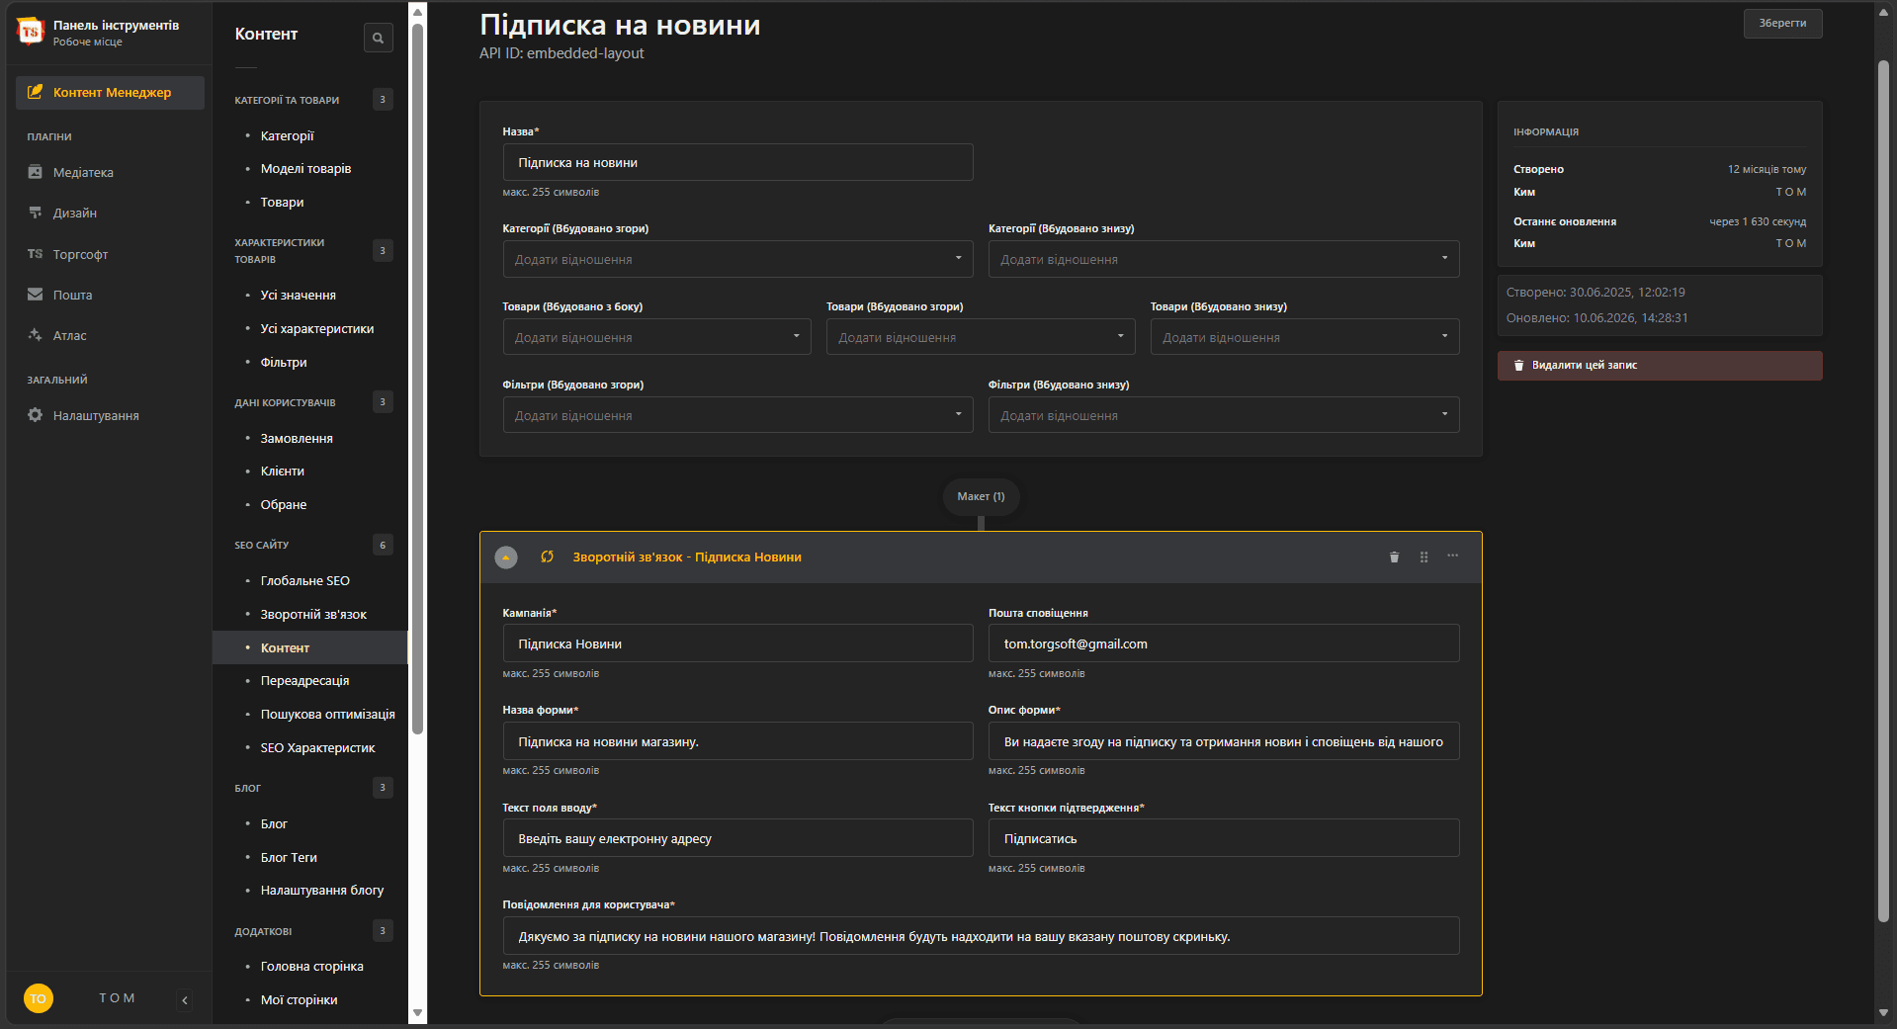1897x1029 pixels.
Task: Open Фільтри (Вбудовано згори) dropdown
Action: pyautogui.click(x=737, y=415)
